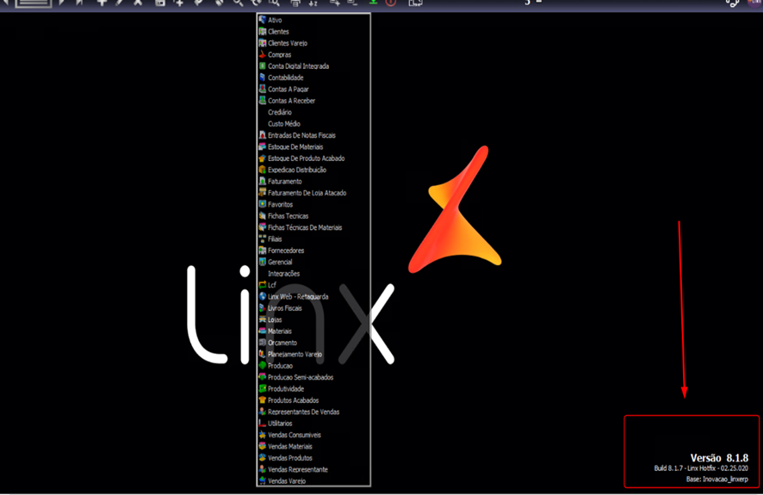Image resolution: width=763 pixels, height=495 pixels.
Task: Click the Produtos Acabados icon
Action: 263,400
